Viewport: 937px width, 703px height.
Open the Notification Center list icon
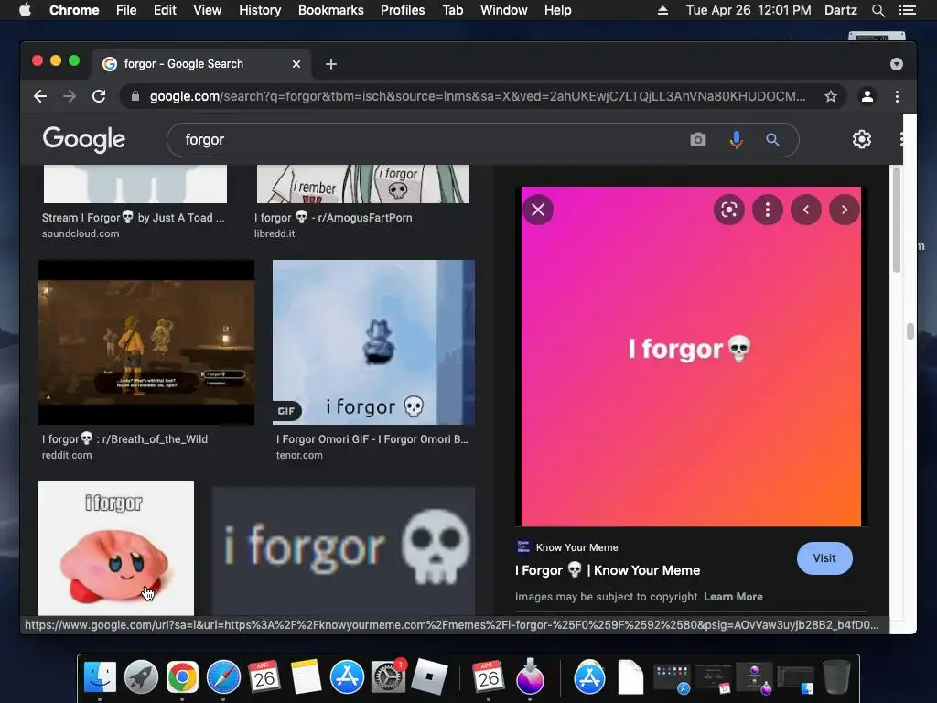(907, 10)
